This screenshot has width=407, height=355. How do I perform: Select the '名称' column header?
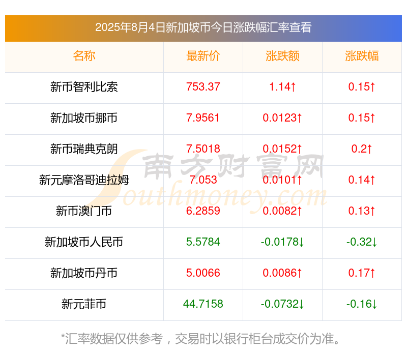coord(84,56)
